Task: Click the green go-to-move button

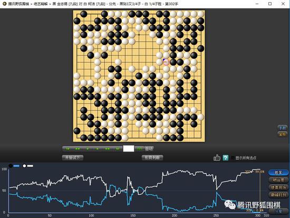Action: pos(139,149)
